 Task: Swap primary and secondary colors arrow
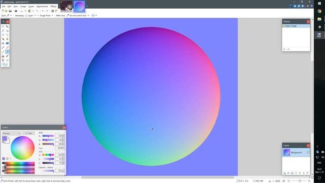8,138
